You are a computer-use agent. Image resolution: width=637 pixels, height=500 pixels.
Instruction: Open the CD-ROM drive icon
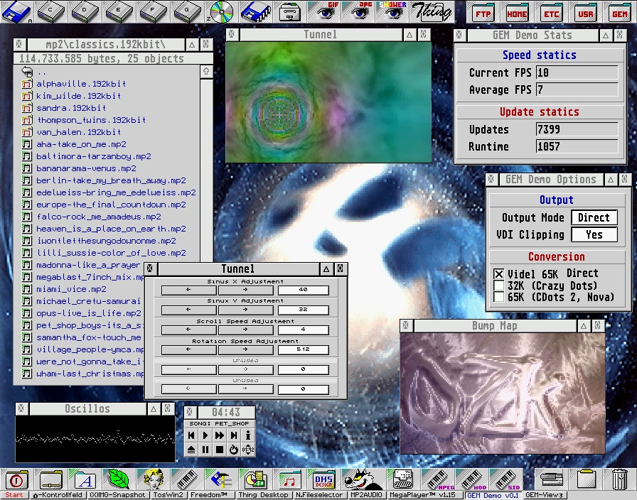(222, 11)
